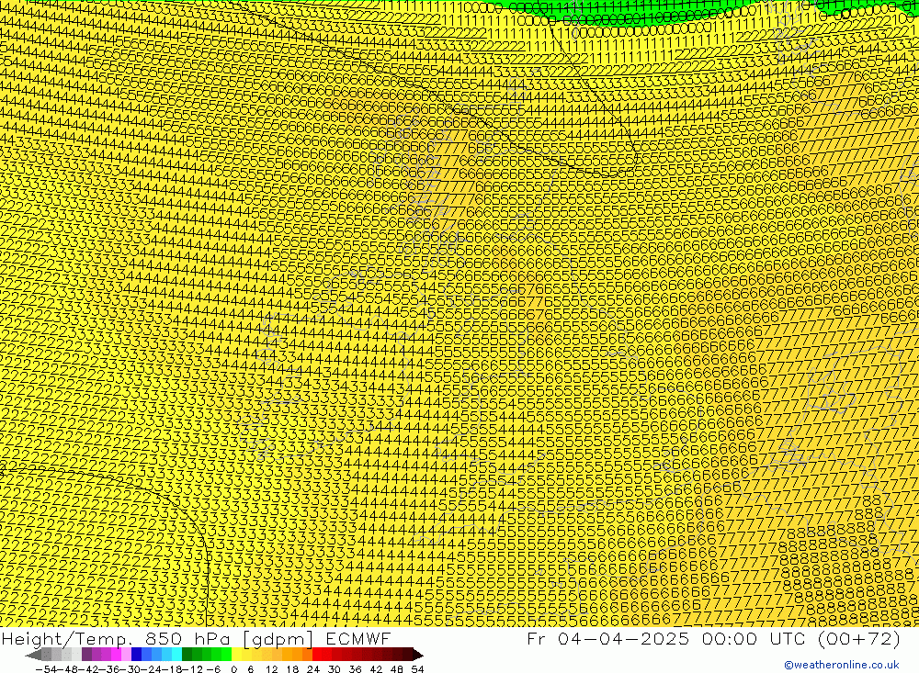Click the legend label '-6'
The height and width of the screenshot is (673, 919).
pyautogui.click(x=214, y=669)
